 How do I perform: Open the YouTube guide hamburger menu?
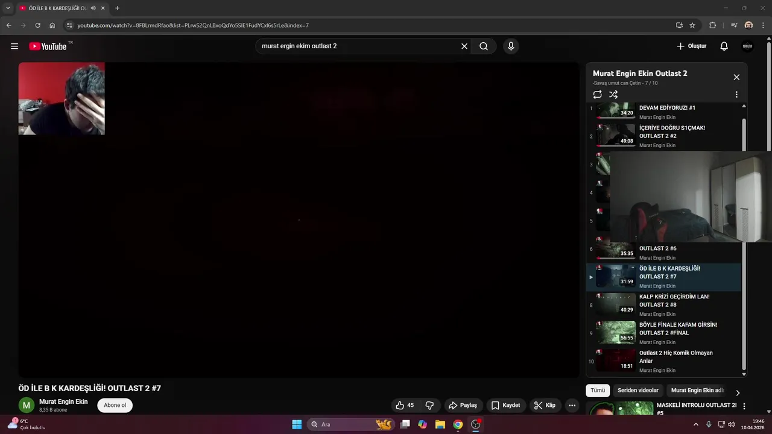point(14,46)
